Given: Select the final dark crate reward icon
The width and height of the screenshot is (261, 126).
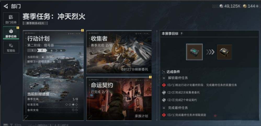Looking at the screenshot, I should [x=225, y=52].
